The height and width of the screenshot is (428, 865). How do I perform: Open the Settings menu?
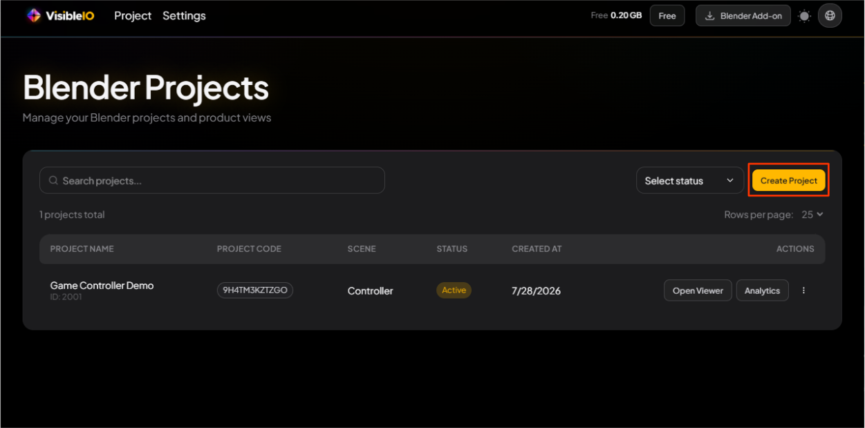(x=184, y=16)
